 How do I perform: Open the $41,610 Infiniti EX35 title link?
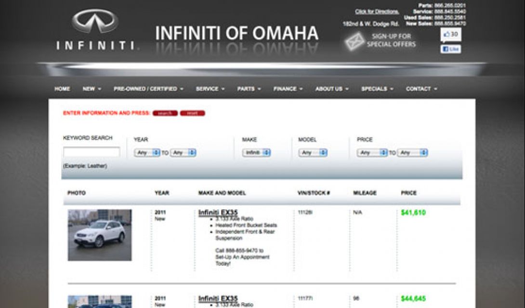(218, 212)
